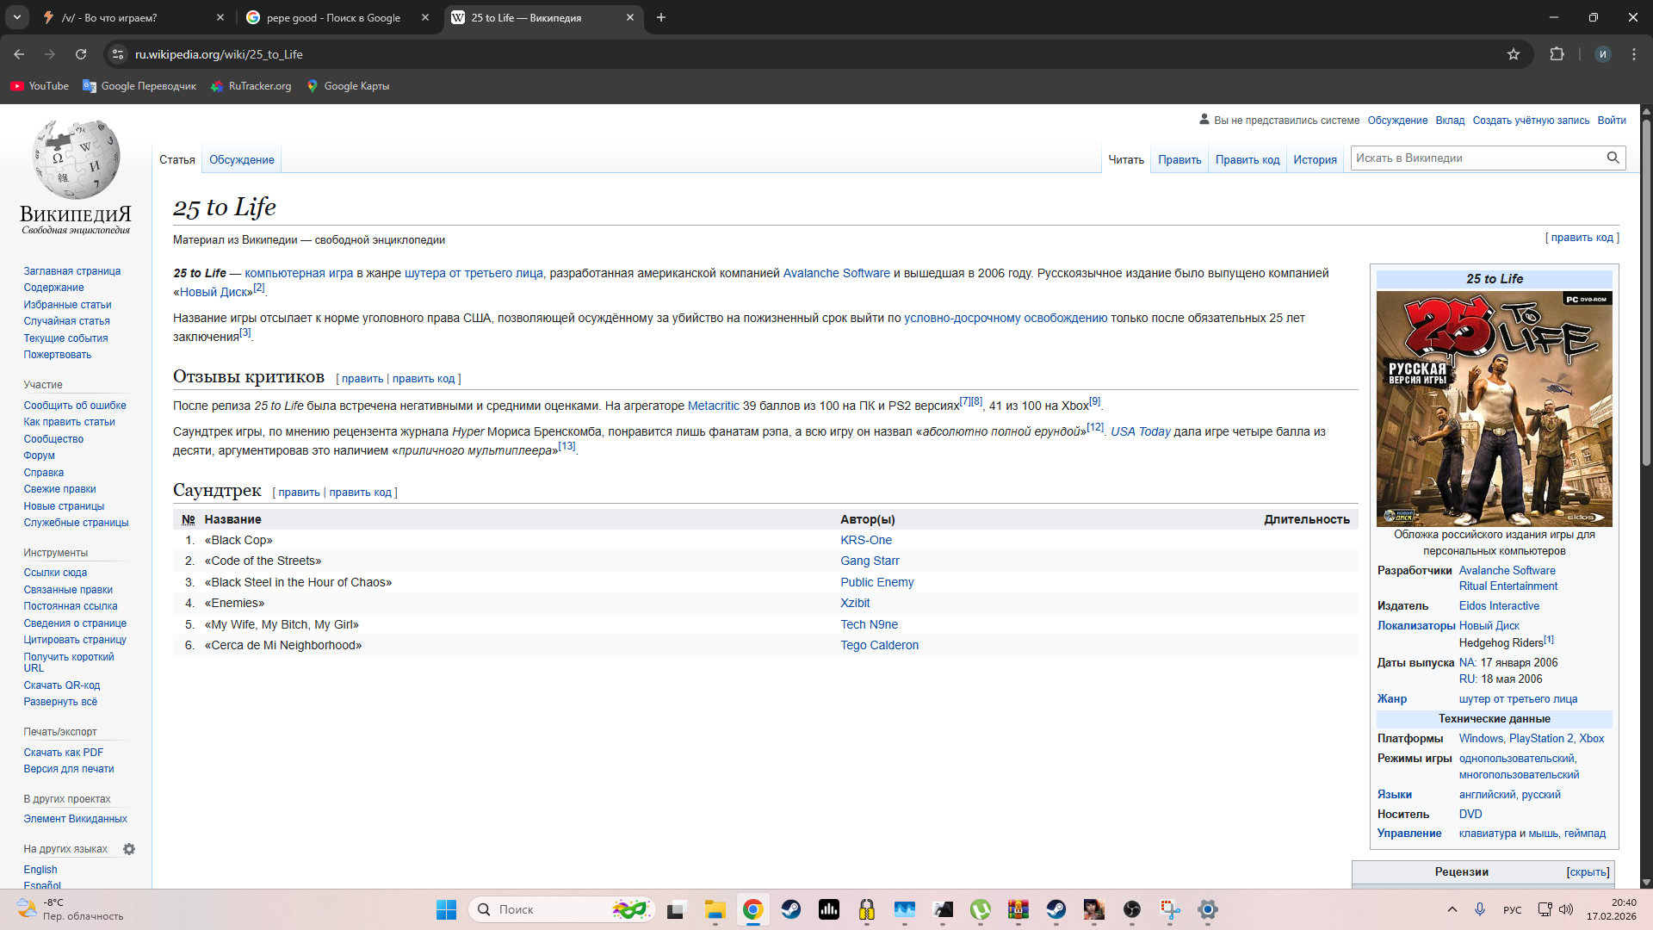Open Chrome three-dot menu
The width and height of the screenshot is (1653, 930).
[1634, 54]
